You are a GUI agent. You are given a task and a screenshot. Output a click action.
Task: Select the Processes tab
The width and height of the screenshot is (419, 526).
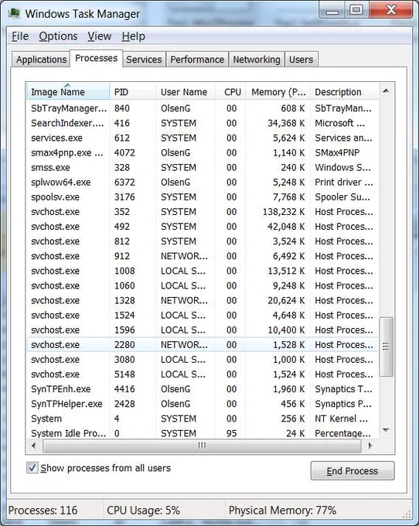(96, 58)
